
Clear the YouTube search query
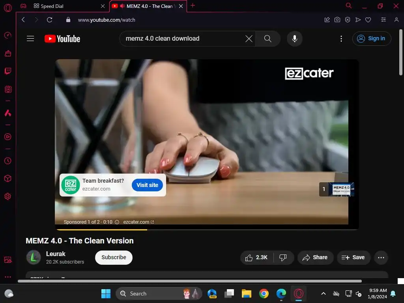(x=249, y=39)
